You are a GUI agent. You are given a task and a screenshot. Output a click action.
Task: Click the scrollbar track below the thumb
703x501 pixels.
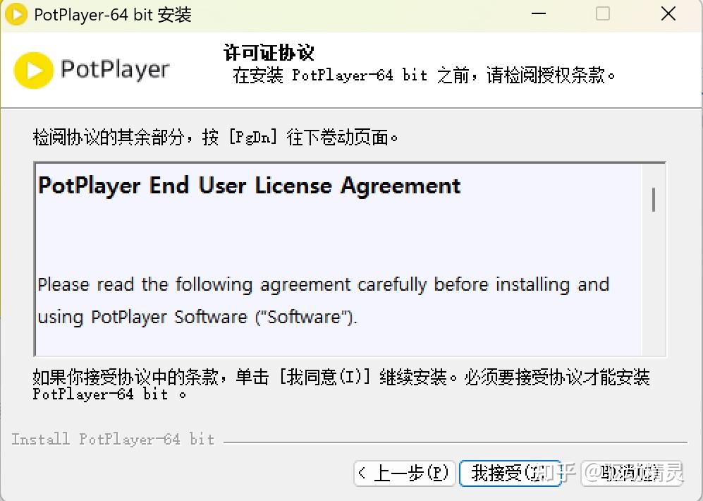(653, 296)
